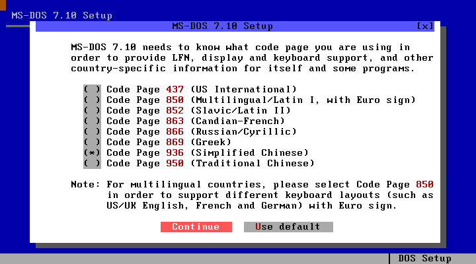This screenshot has height=264, width=476.
Task: Close the setup dialog with [x]
Action: (x=425, y=26)
